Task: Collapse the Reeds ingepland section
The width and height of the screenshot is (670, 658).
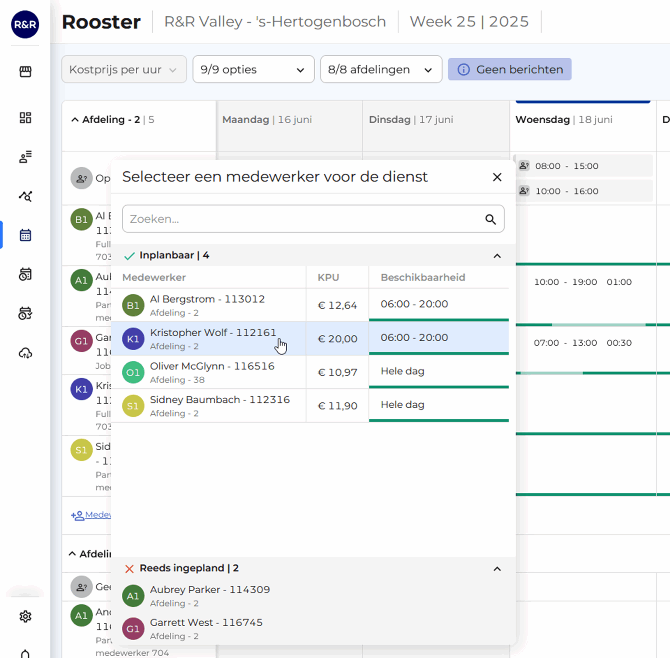Action: [497, 569]
